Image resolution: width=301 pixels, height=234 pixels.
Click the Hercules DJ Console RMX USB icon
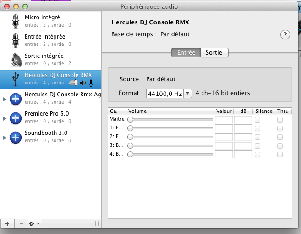pos(16,79)
